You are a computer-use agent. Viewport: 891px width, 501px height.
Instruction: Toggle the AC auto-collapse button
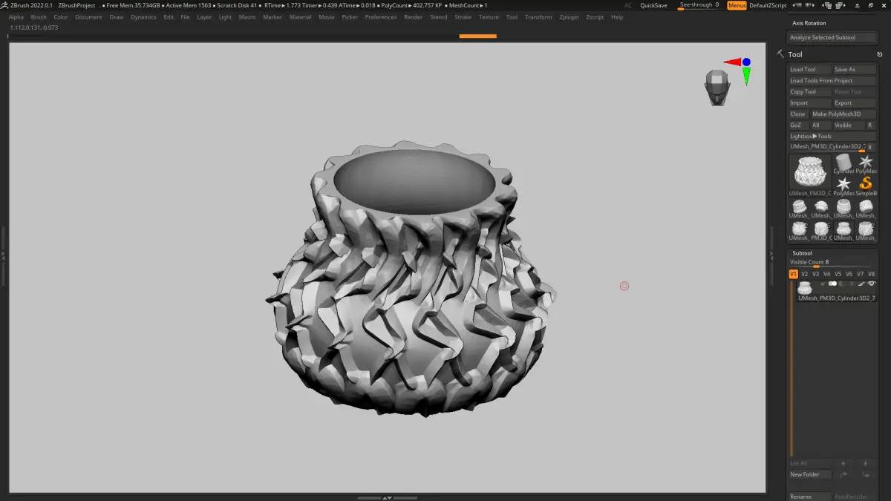[x=628, y=5]
